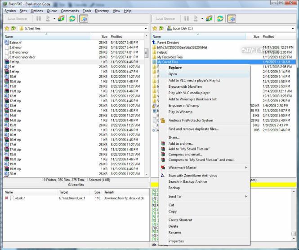Click the Androsa FileProtector System lock icon
The height and width of the screenshot is (250, 299).
163,120
